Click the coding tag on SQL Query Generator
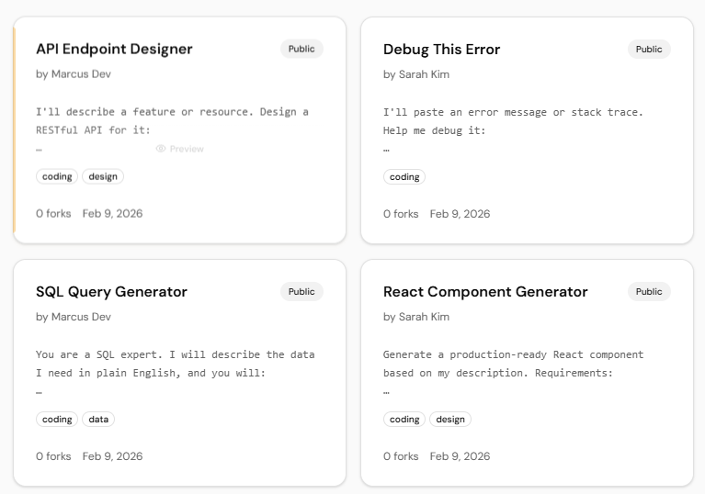The height and width of the screenshot is (494, 705). coord(57,419)
